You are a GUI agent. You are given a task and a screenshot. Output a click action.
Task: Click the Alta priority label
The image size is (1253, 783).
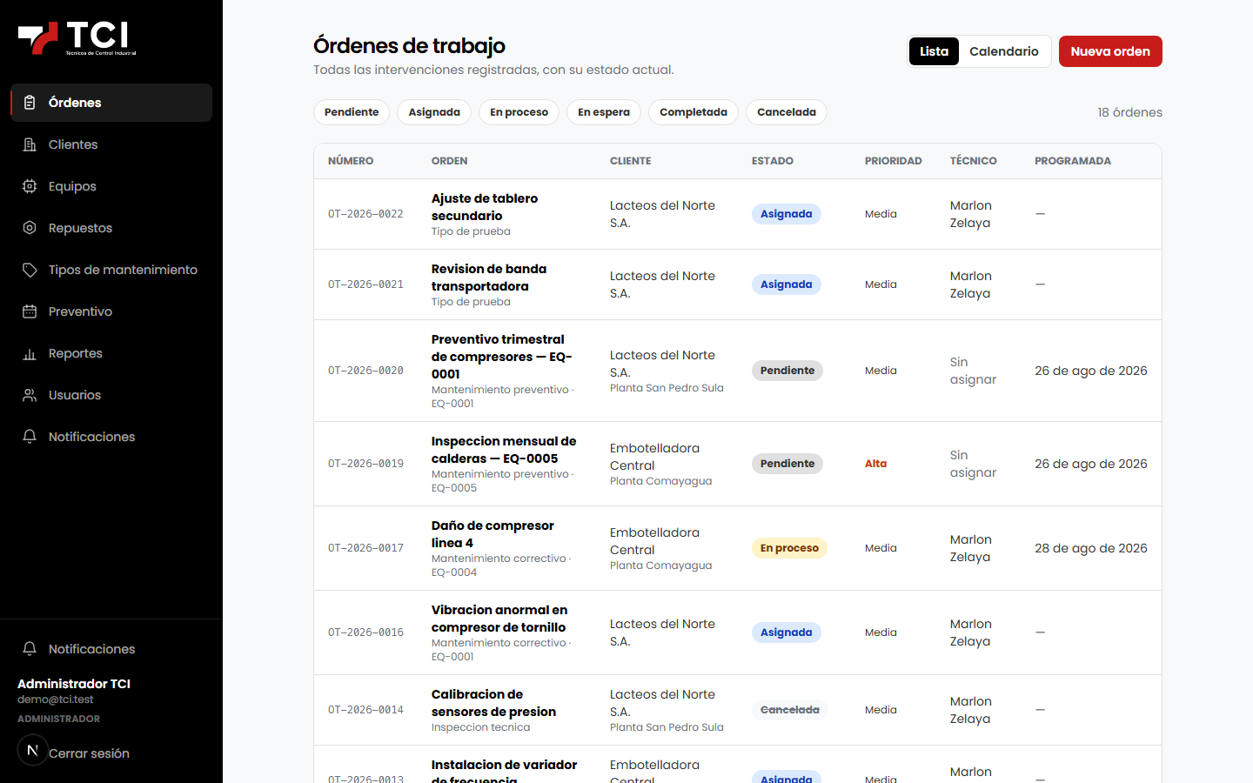point(875,464)
